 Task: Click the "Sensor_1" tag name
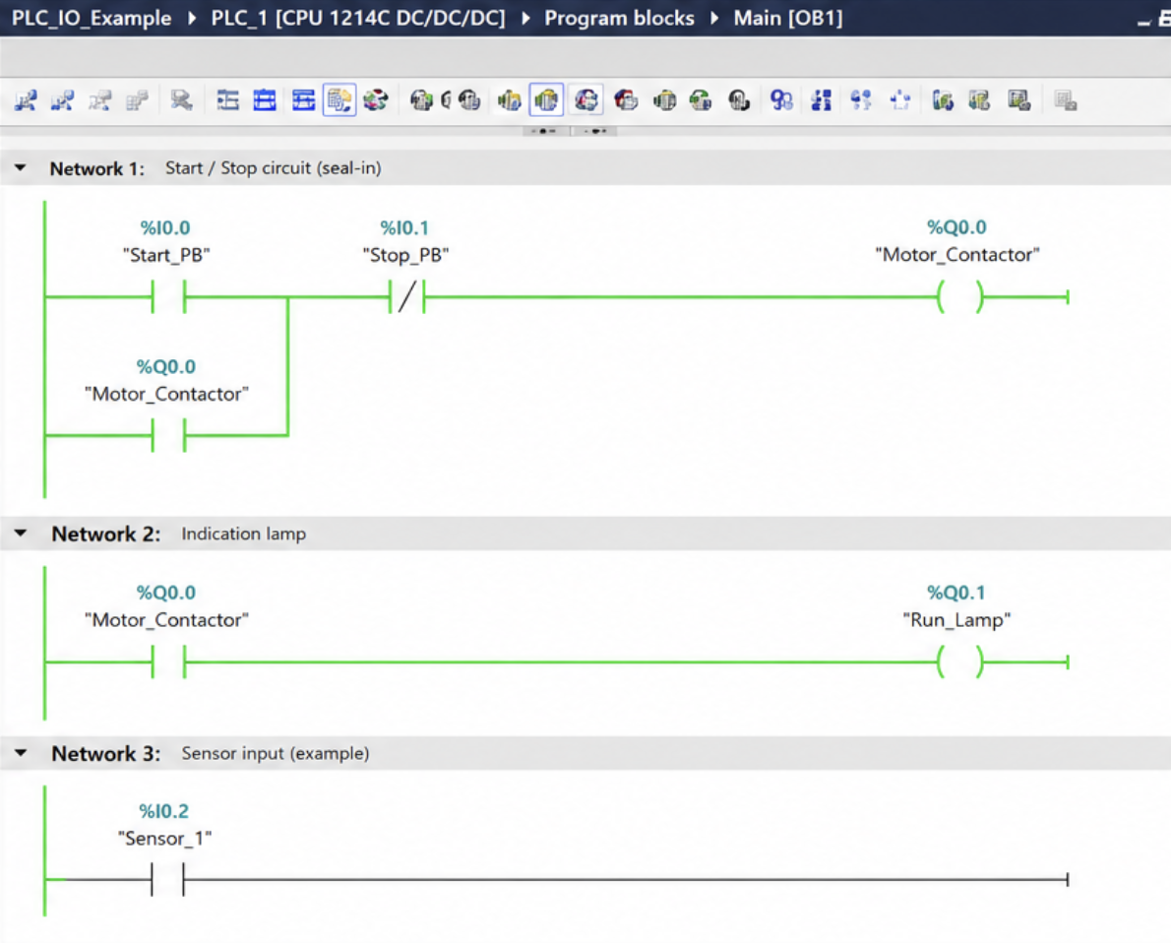[x=165, y=839]
